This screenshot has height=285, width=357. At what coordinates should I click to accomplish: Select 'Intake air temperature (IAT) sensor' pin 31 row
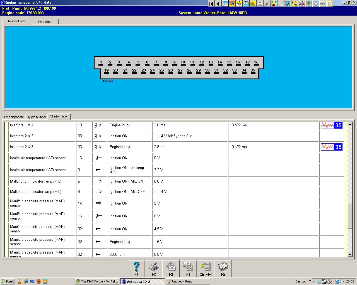pos(176,170)
